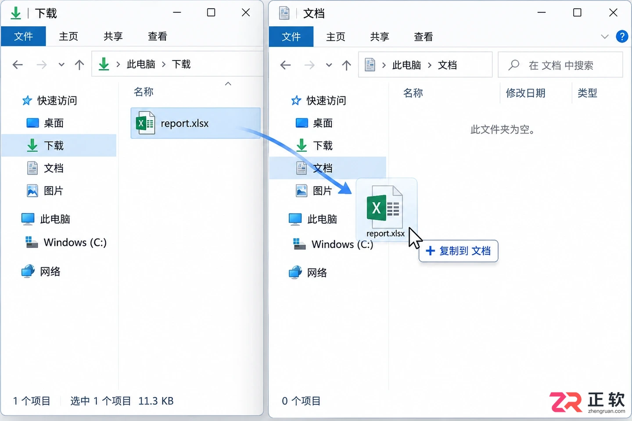This screenshot has height=421, width=632.
Task: Open the 查看 tab in the 文档 window
Action: point(424,37)
